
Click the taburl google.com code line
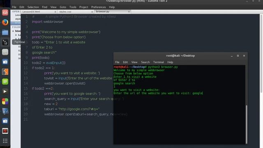pyautogui.click(x=72, y=109)
